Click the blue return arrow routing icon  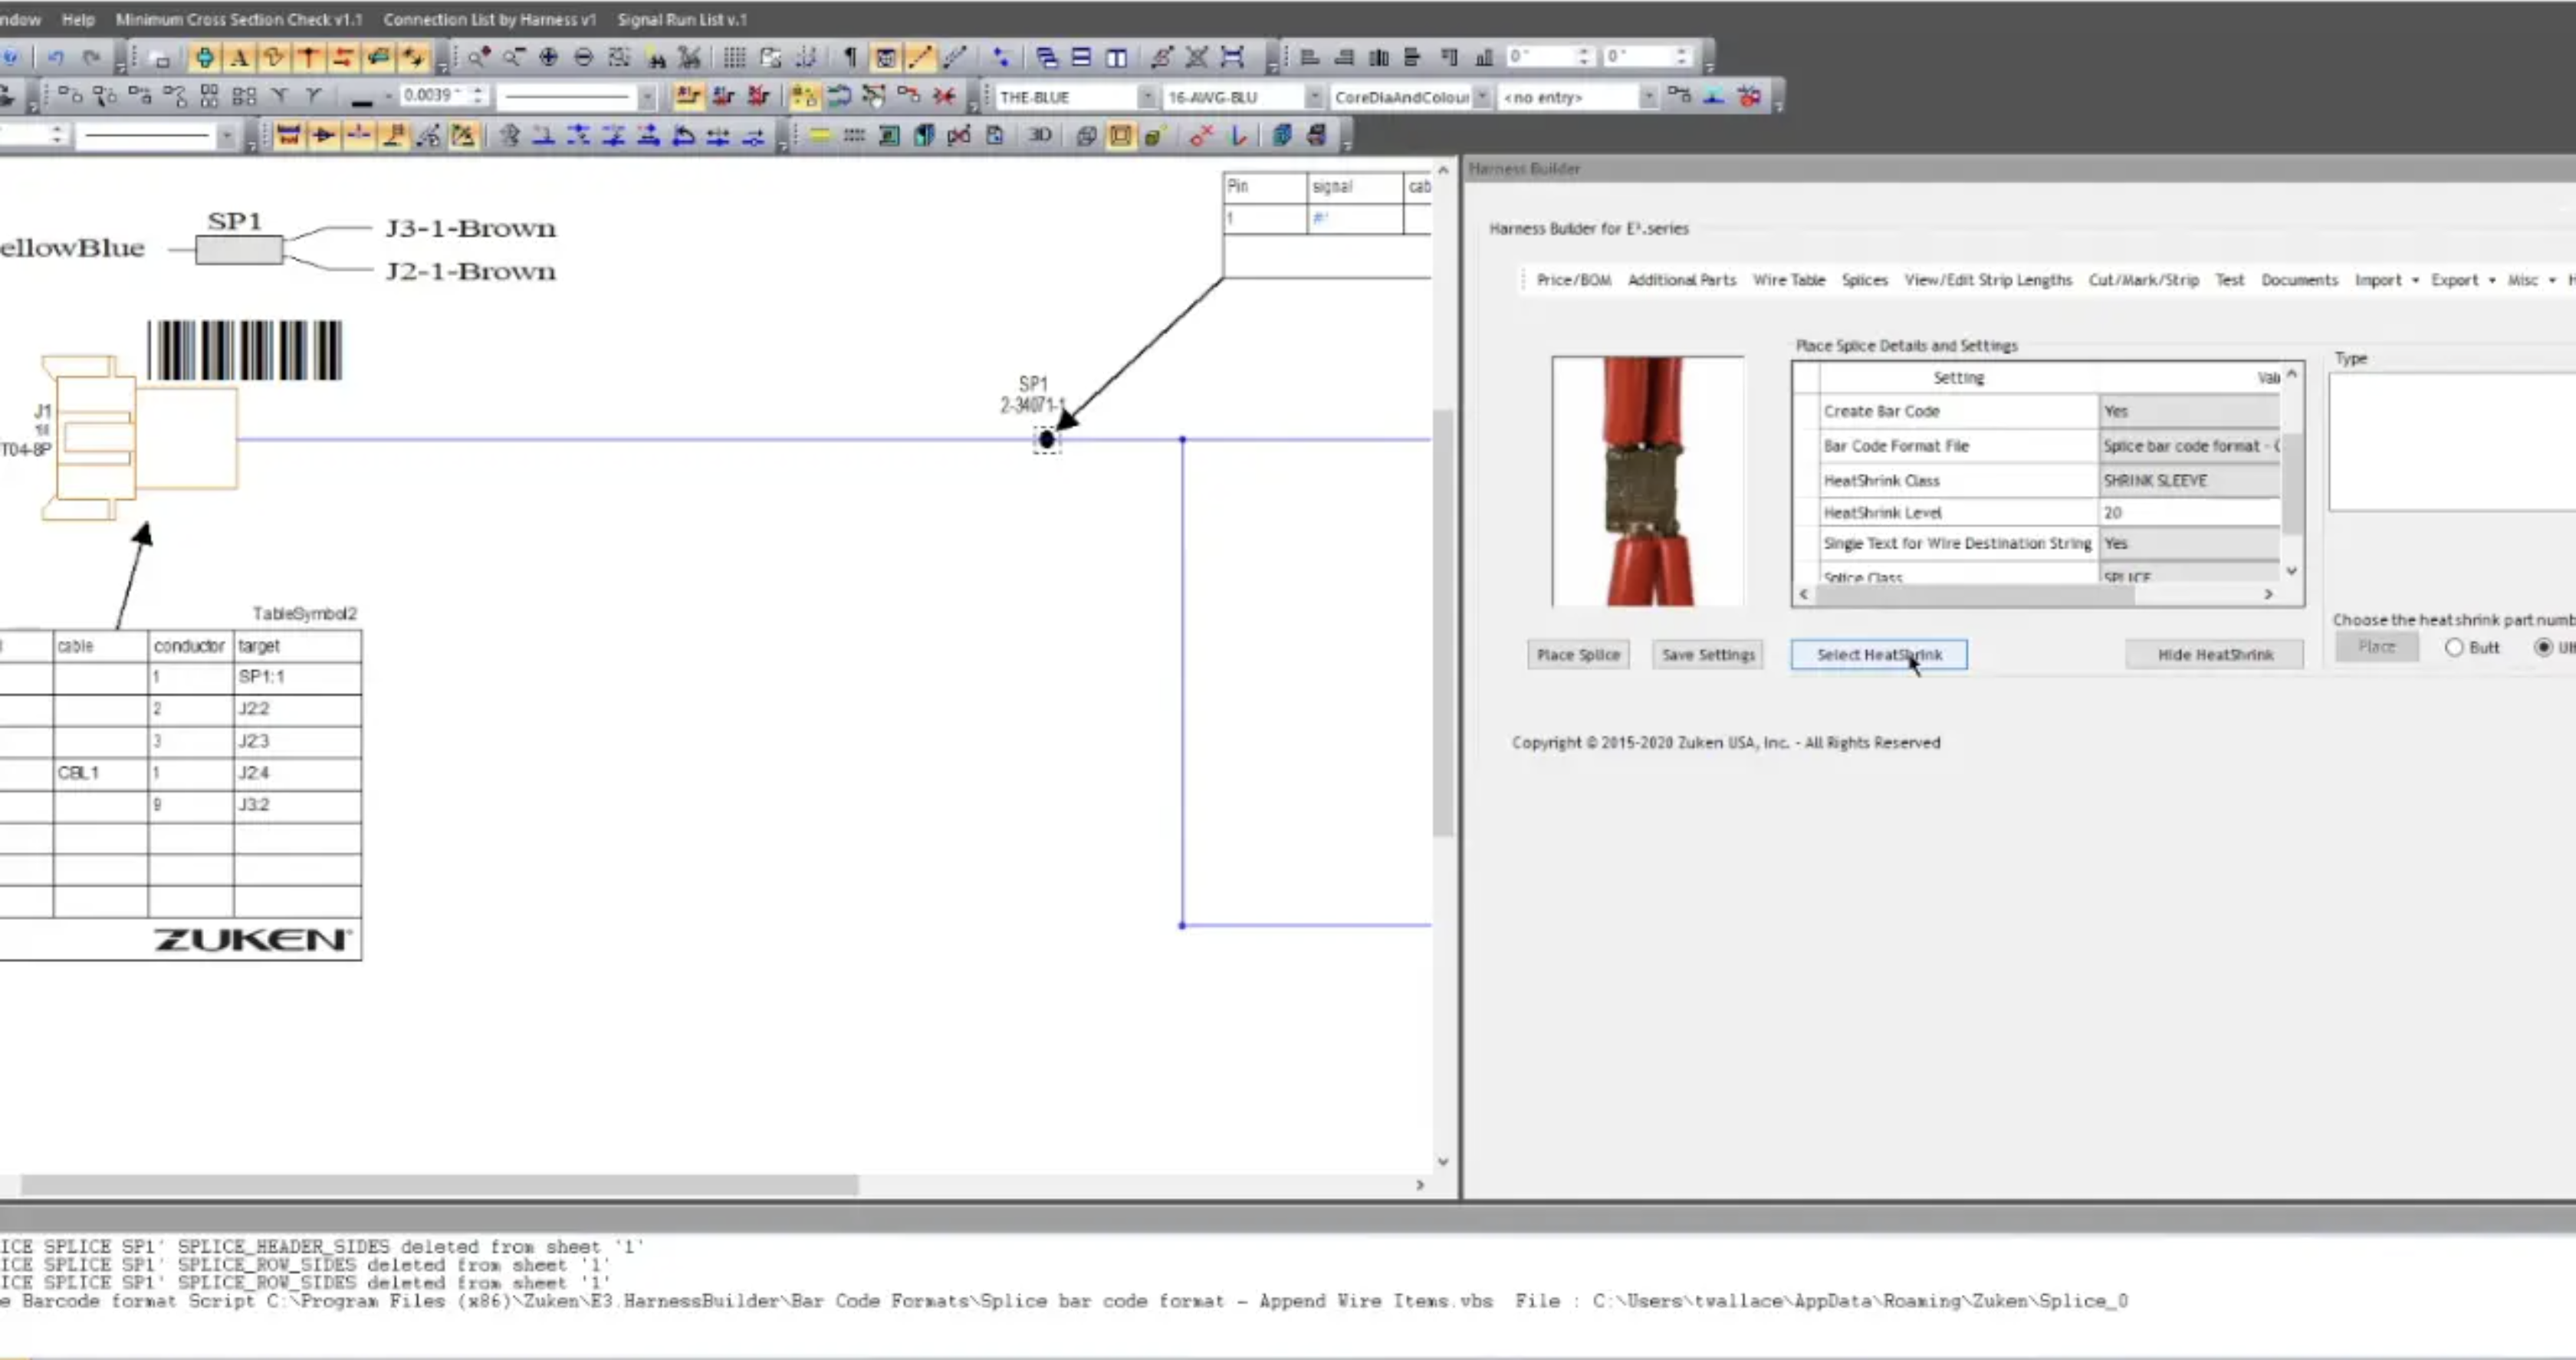coord(839,96)
